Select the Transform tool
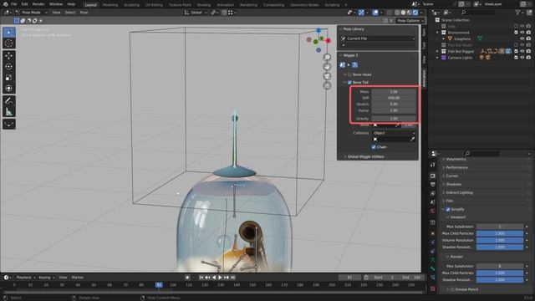Viewport: 535px width, 301px height. click(x=9, y=89)
